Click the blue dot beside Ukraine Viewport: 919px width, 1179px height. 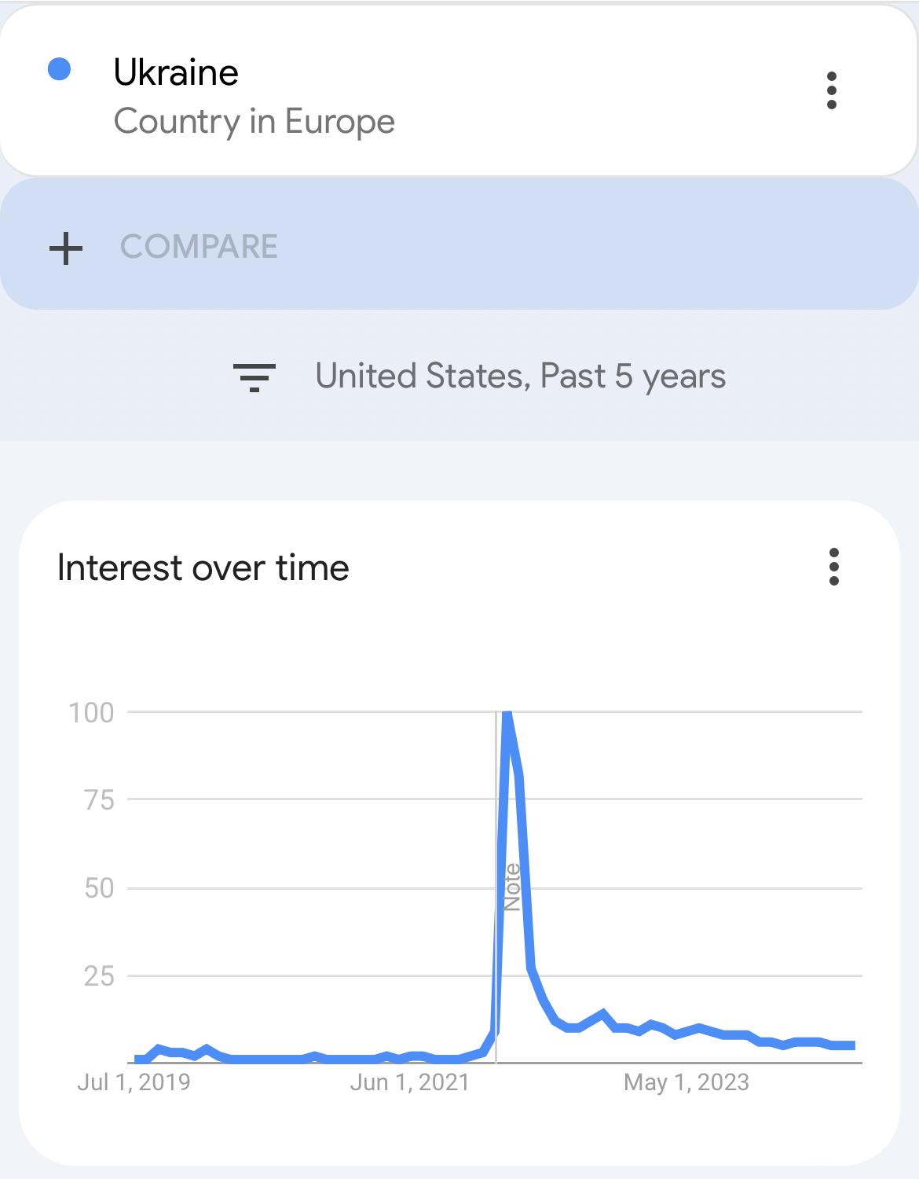pyautogui.click(x=60, y=70)
